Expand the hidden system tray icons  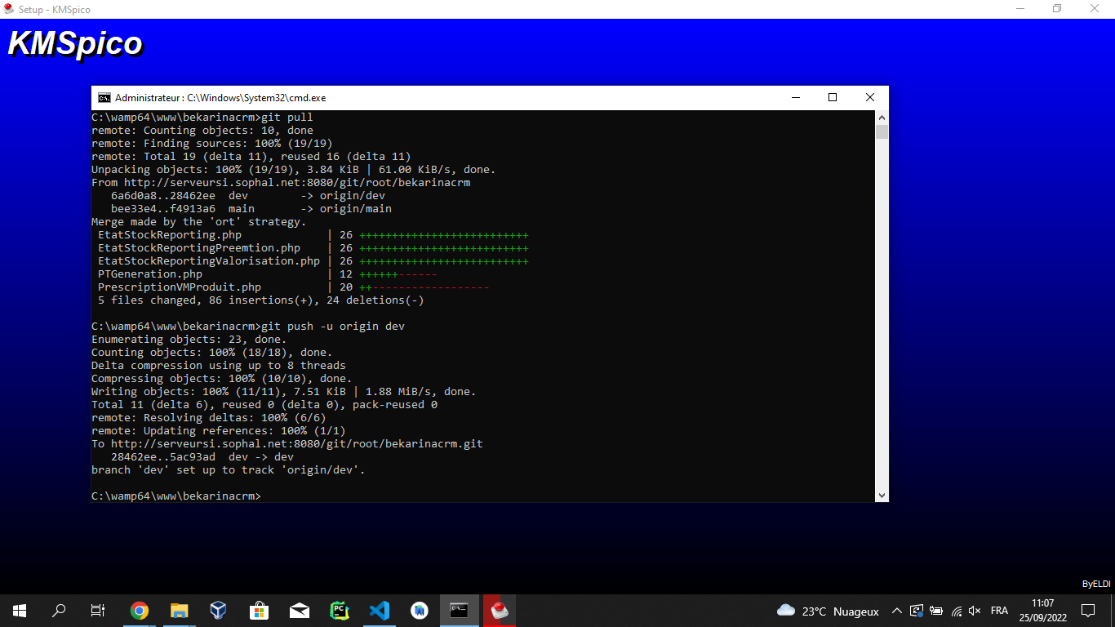[897, 611]
